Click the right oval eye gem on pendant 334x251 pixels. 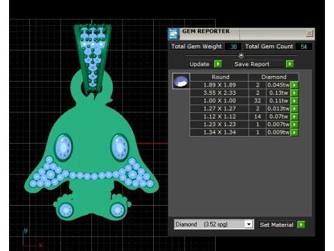[x=120, y=147]
